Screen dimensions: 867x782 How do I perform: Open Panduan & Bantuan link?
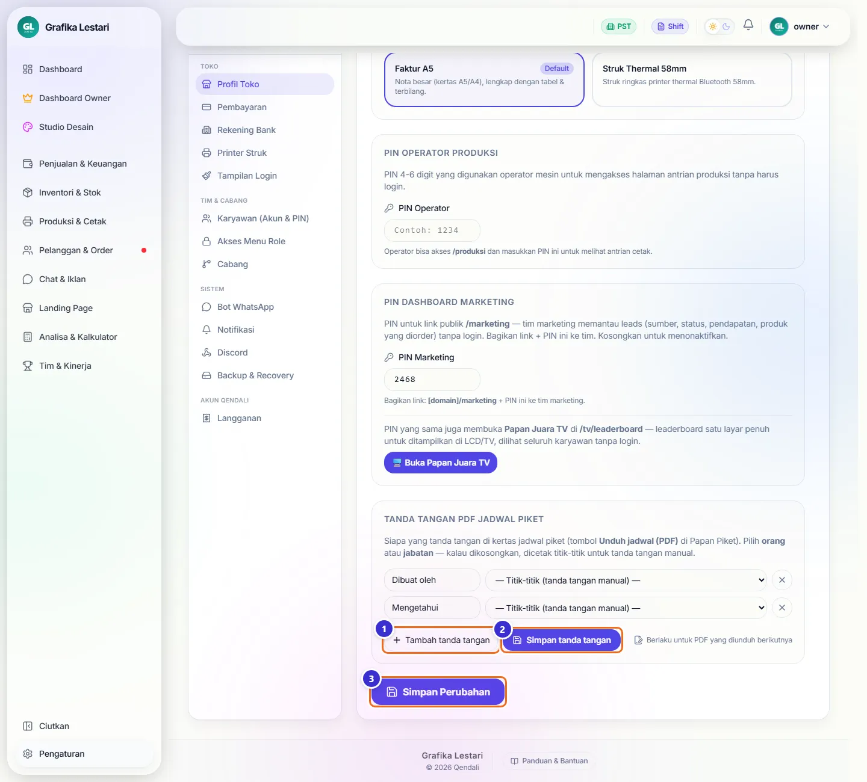click(549, 761)
